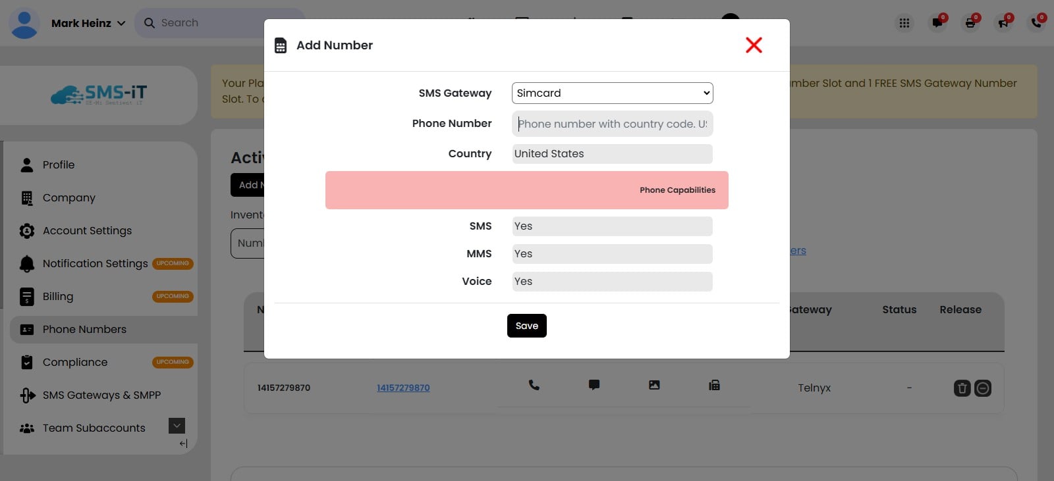Expand the Mark Heinz account dropdown
This screenshot has width=1054, height=481.
[x=121, y=23]
